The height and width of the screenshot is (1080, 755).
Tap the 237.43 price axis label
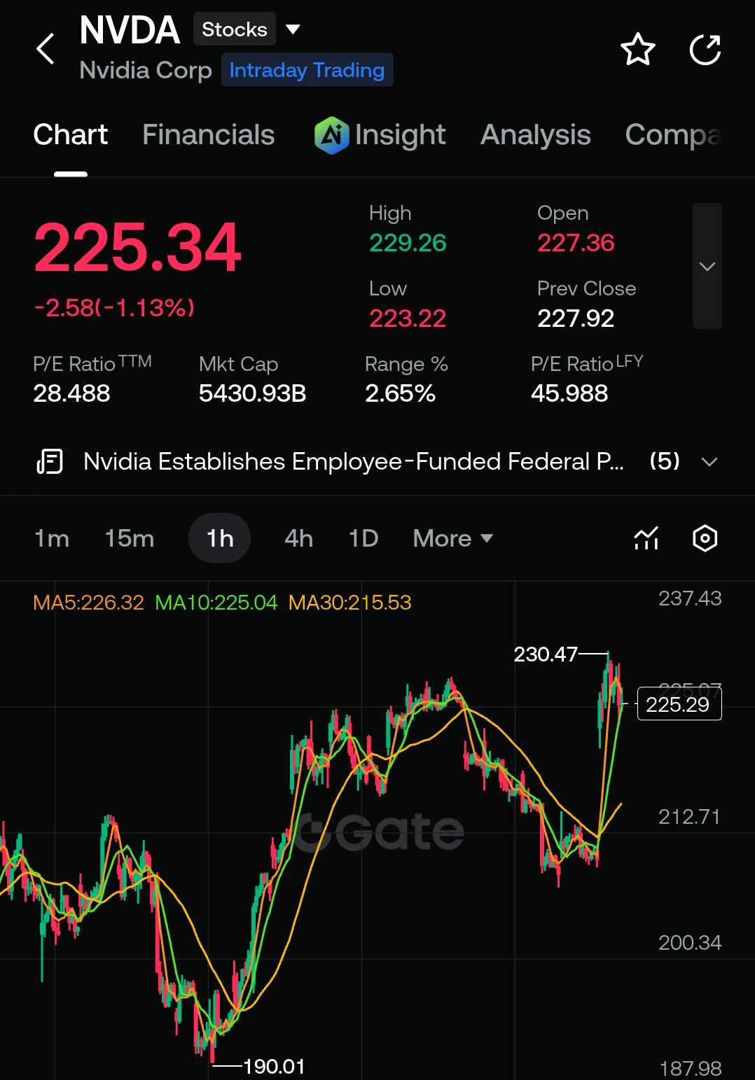coord(690,598)
